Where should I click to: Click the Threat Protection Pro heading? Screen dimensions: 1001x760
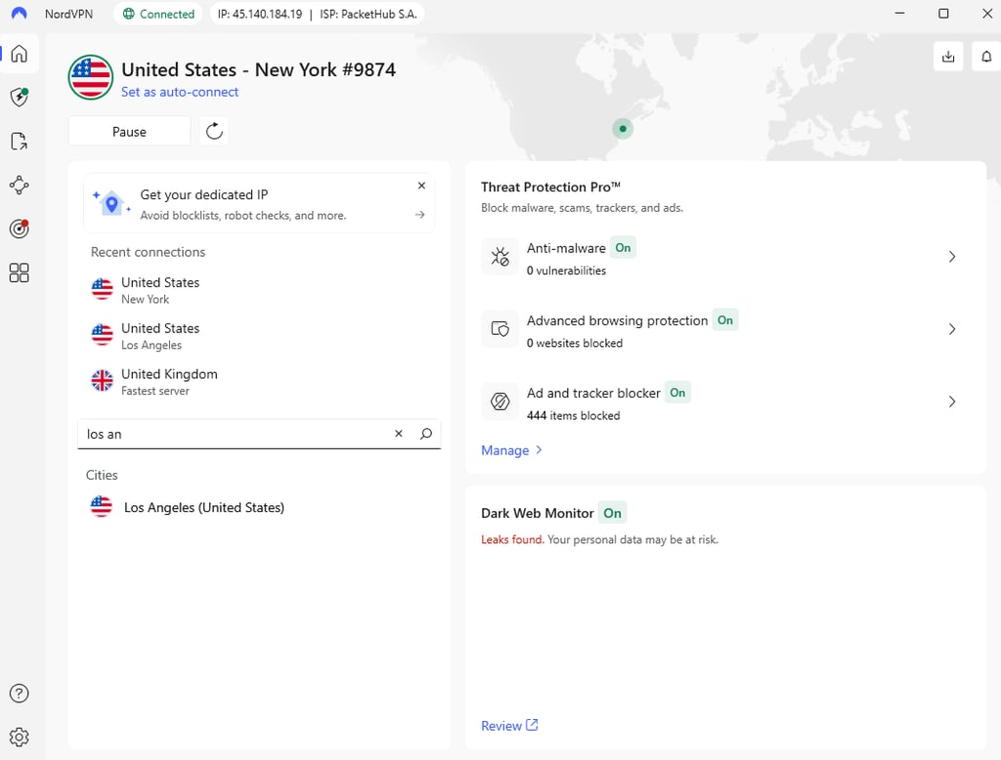click(x=551, y=187)
